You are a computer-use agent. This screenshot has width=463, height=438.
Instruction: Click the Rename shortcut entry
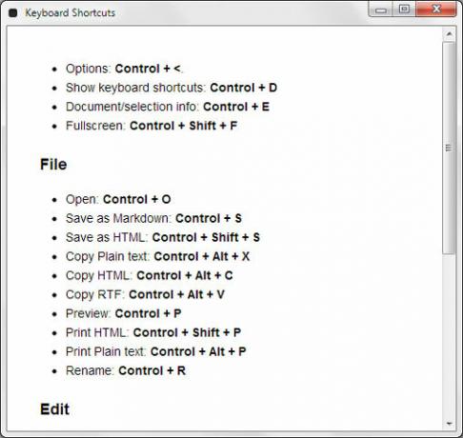(x=126, y=370)
